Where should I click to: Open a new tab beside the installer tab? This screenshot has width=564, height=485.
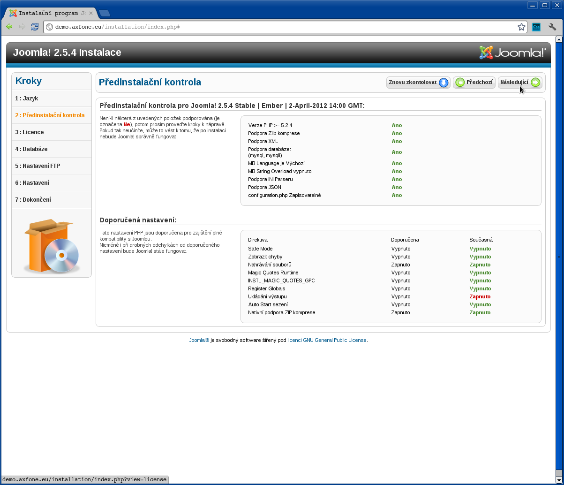[x=104, y=13]
